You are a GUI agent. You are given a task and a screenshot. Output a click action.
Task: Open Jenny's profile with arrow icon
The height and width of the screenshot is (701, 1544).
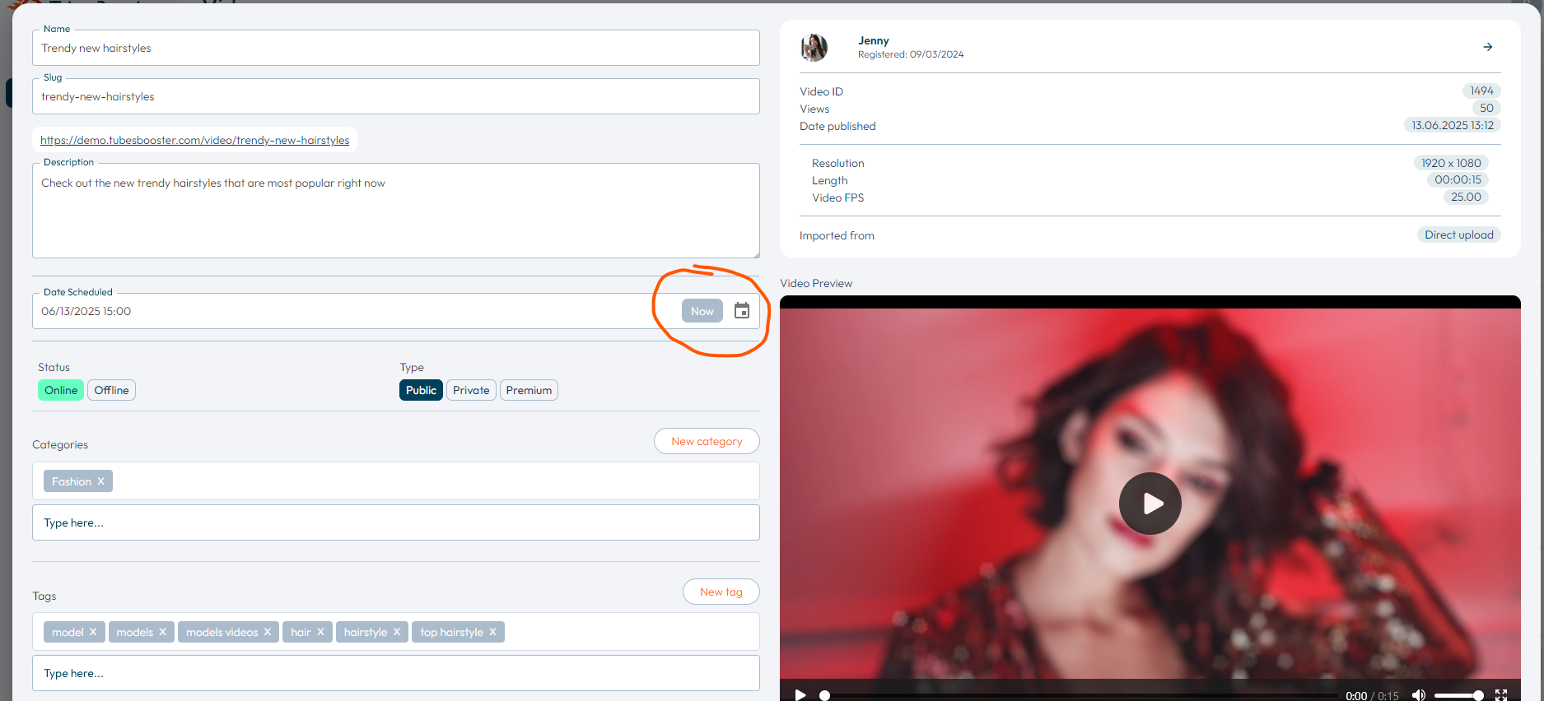click(x=1487, y=47)
